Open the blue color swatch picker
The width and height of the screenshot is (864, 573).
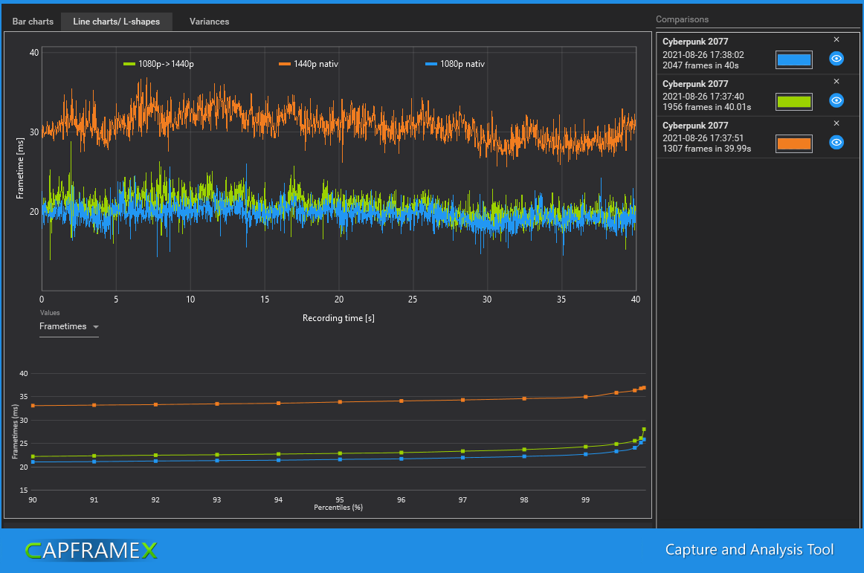pyautogui.click(x=793, y=59)
